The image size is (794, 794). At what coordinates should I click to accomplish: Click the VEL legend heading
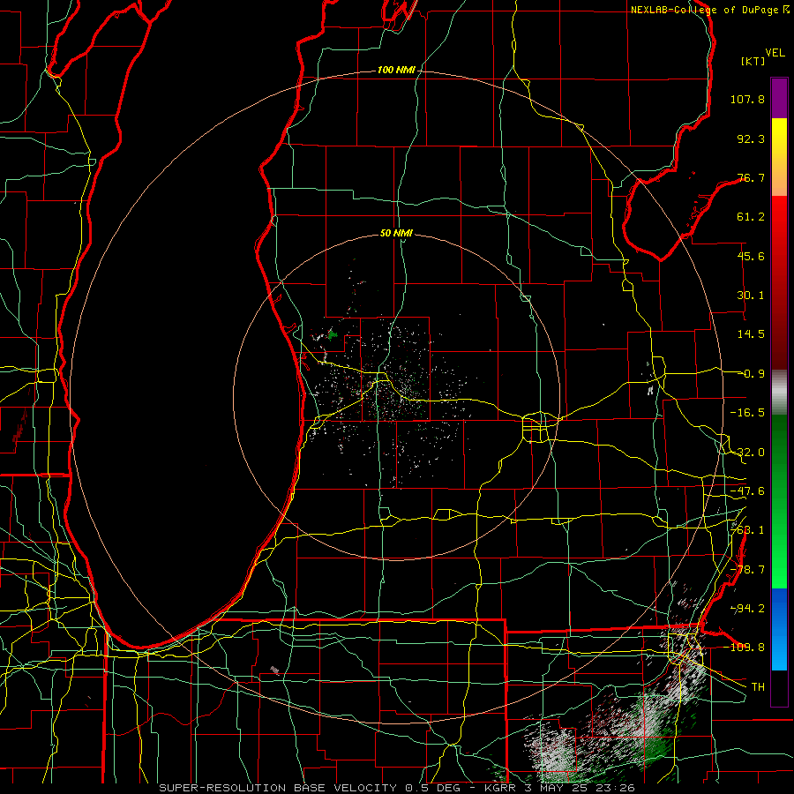tap(775, 53)
